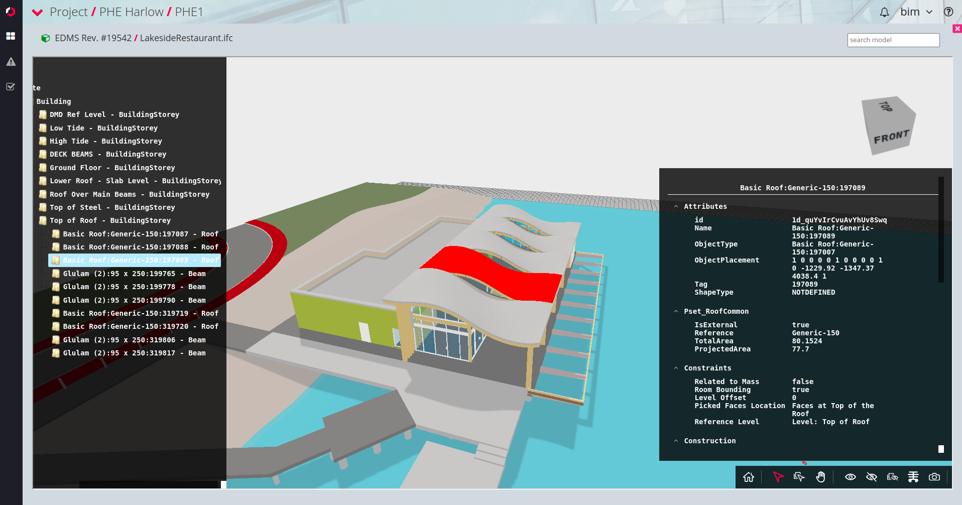Select Glulam (2):95 x 250:199765 beam
The image size is (962, 505).
coord(134,274)
